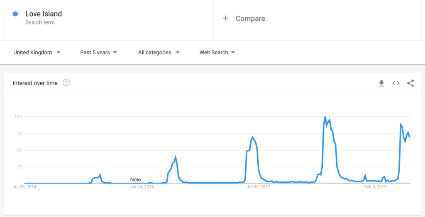Viewport: 425px width, 217px height.
Task: Open the embed code icon
Action: tap(396, 83)
